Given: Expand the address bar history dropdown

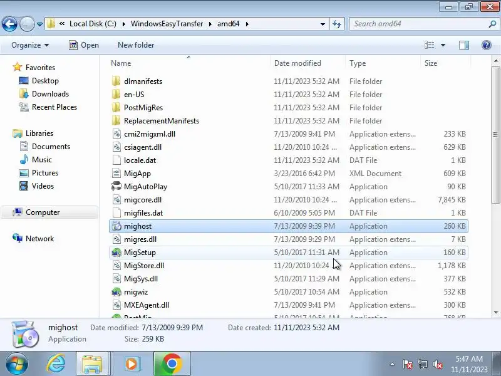Looking at the screenshot, I should tap(323, 24).
